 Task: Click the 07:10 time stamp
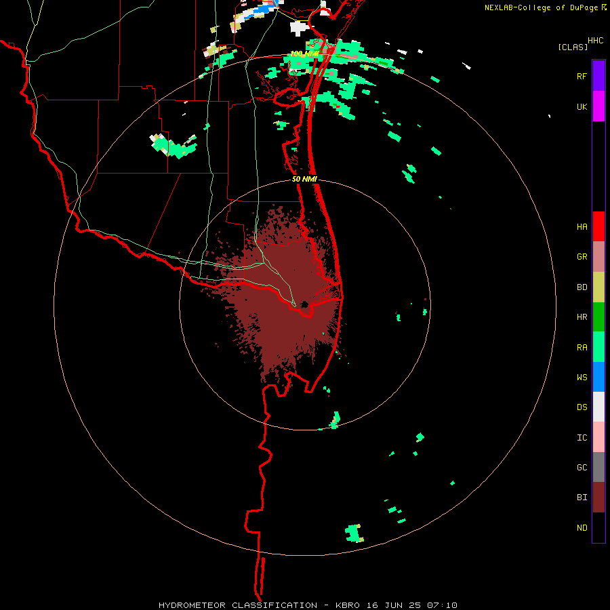(442, 605)
